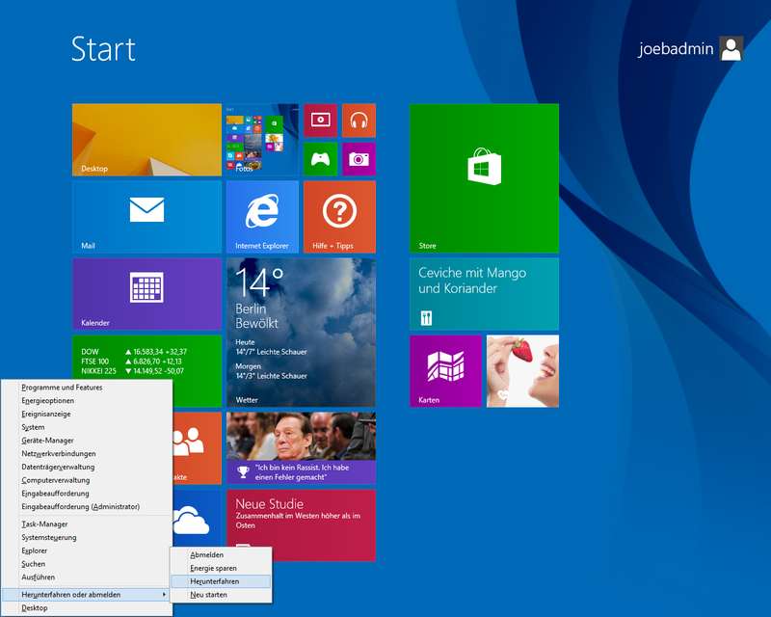This screenshot has height=617, width=771.
Task: Open the purple Karten maps tile
Action: pyautogui.click(x=445, y=370)
